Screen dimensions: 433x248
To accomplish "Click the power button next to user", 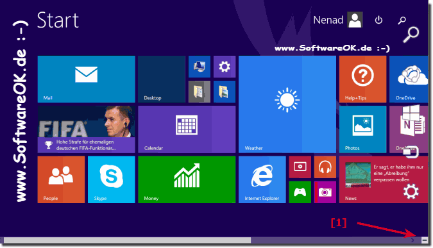I will click(x=378, y=20).
